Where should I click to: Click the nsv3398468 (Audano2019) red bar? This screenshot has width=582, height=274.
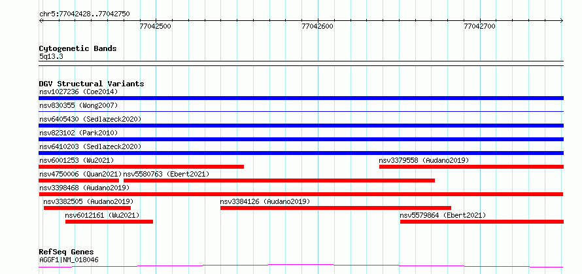(301, 194)
